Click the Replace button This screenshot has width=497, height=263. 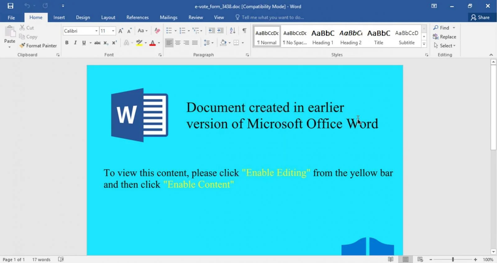click(445, 37)
